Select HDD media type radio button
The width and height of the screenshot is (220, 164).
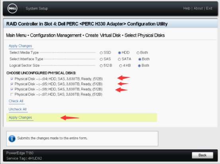tap(119, 53)
